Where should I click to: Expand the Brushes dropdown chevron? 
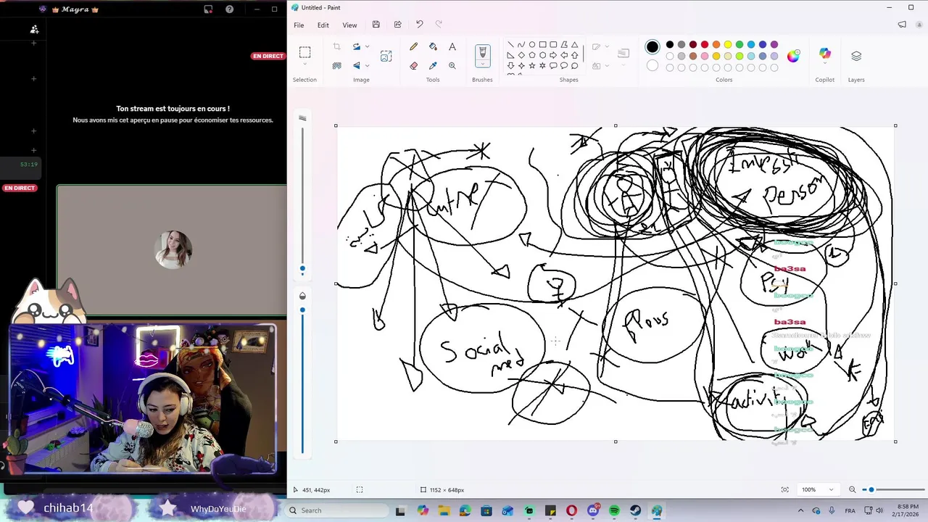click(482, 65)
